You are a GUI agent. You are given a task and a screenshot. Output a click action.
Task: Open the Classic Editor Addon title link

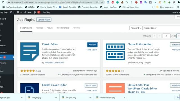tap(140, 44)
